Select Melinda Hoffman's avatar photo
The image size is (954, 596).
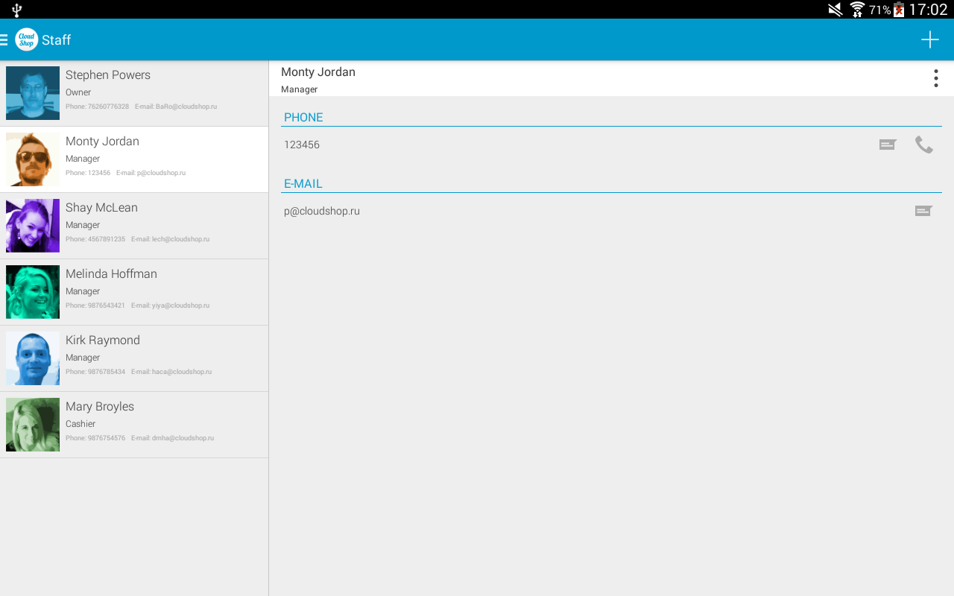pyautogui.click(x=33, y=292)
